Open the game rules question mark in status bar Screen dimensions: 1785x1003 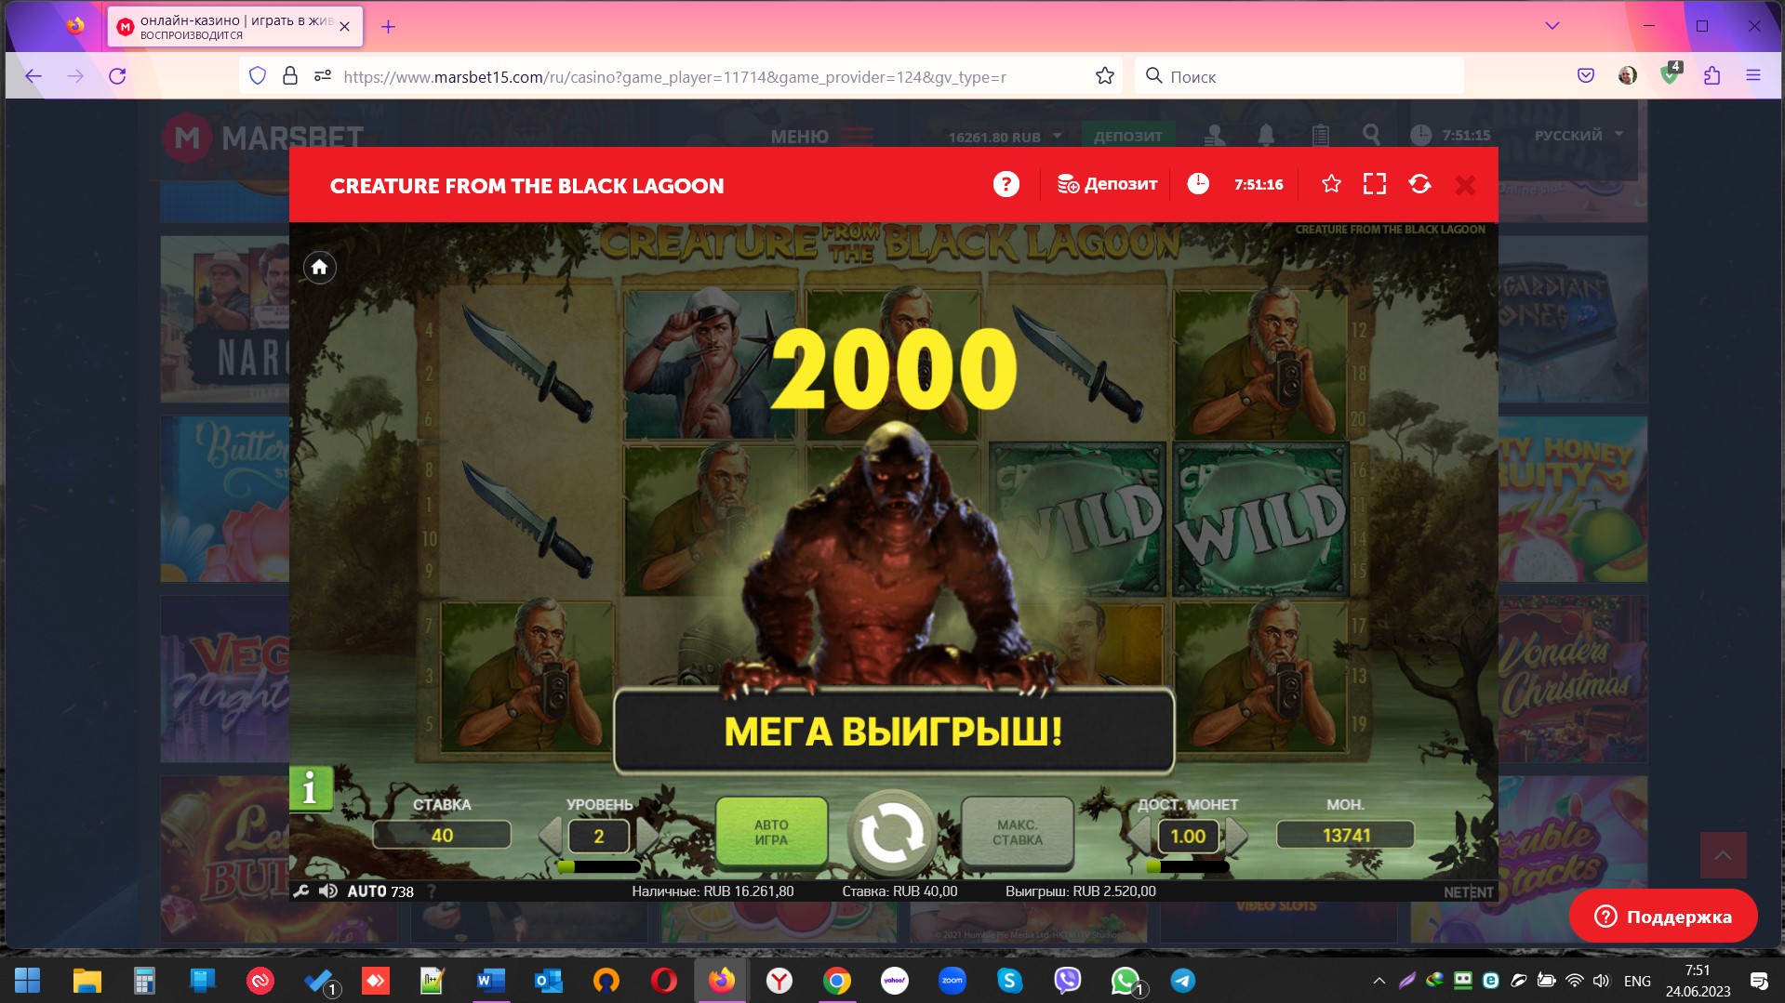click(x=432, y=891)
